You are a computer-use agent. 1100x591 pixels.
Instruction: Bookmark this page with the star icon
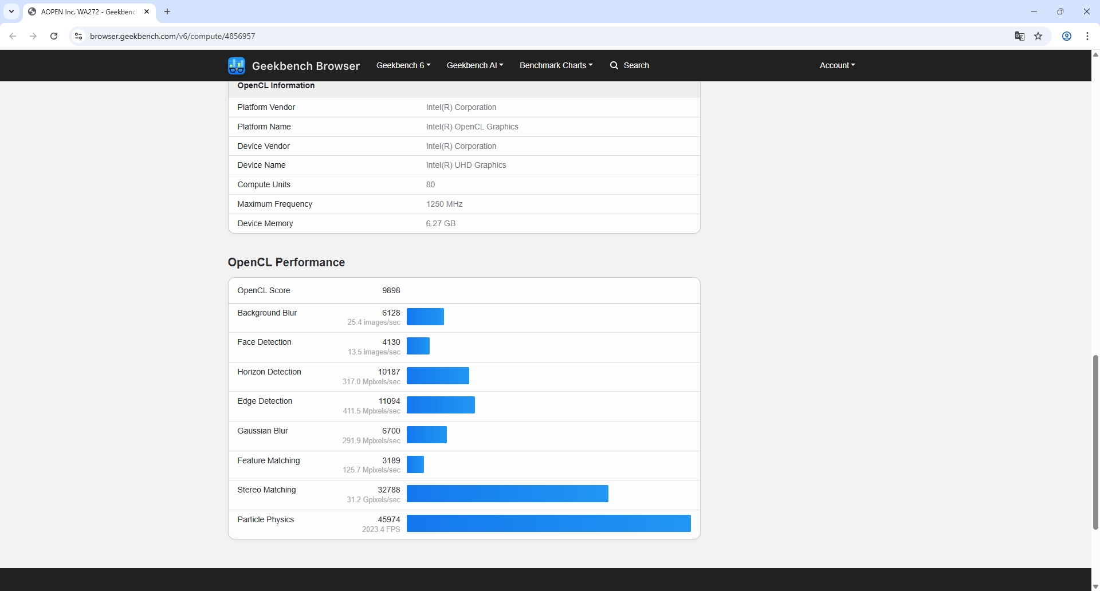pyautogui.click(x=1038, y=36)
